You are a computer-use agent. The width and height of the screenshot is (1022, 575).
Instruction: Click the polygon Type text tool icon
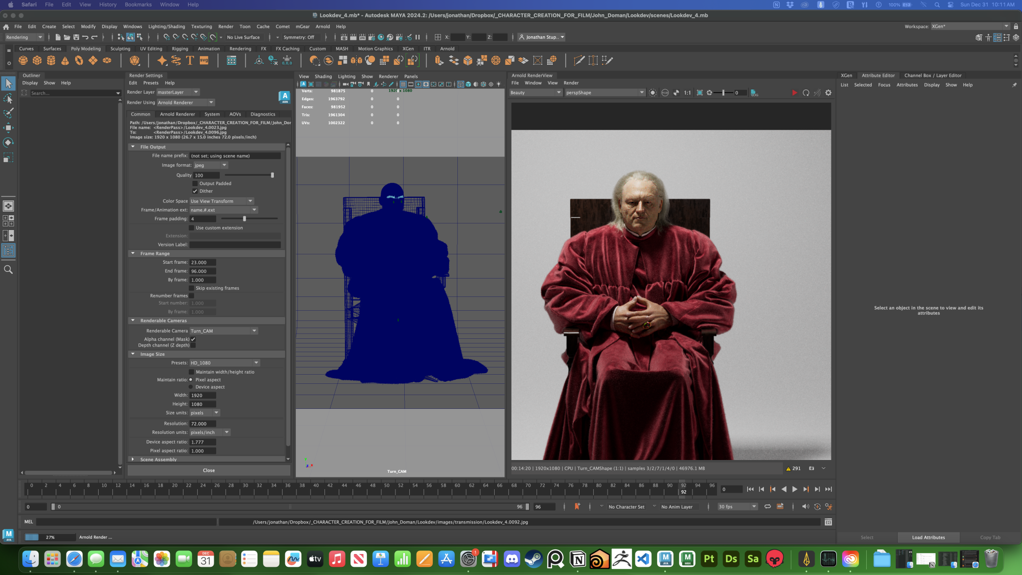pos(190,60)
